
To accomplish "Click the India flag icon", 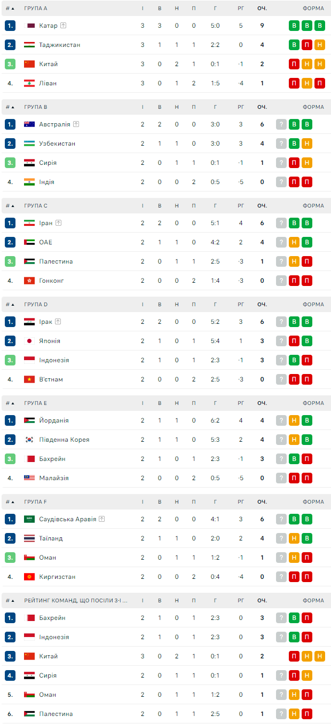I will coord(29,182).
